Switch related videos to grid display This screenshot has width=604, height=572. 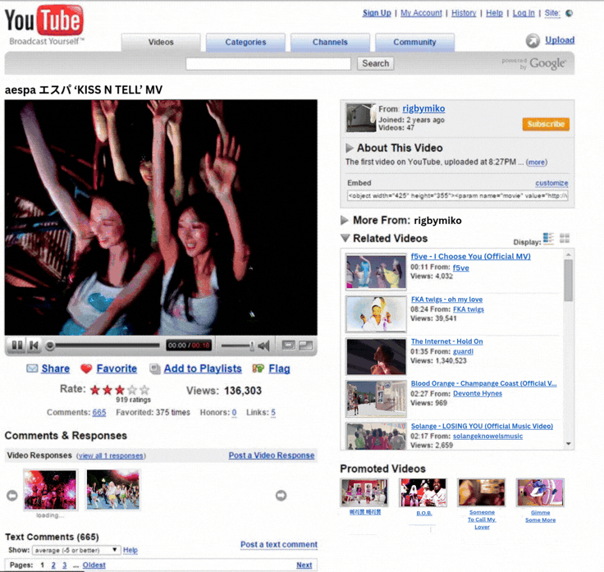click(565, 239)
